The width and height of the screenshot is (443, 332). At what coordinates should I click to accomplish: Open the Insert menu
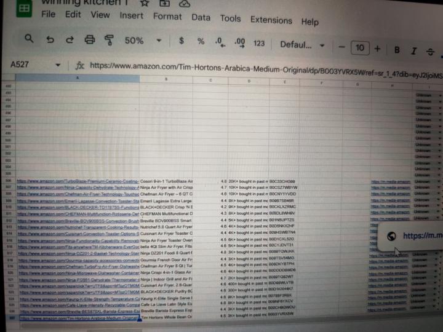pos(132,15)
